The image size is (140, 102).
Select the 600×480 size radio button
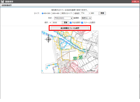(52, 13)
